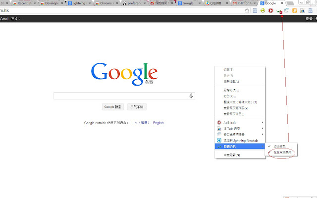Choose '添加到Lightning Newtab' from context menu
Screen dimensions: 317x198
(240, 141)
